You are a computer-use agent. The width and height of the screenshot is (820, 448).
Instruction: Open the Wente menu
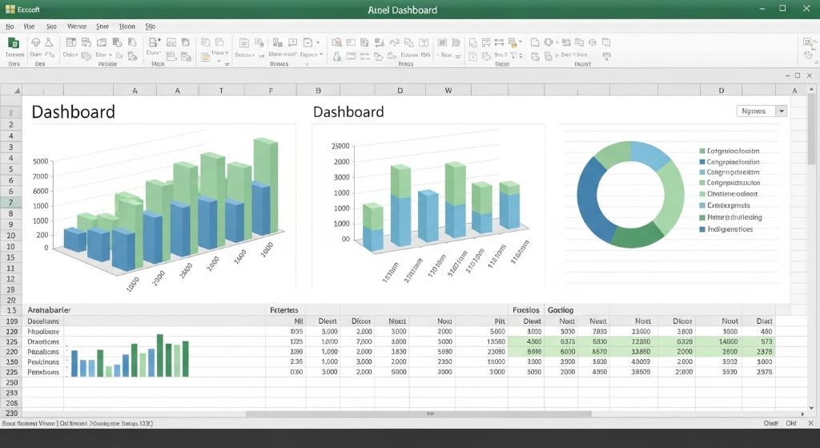77,26
